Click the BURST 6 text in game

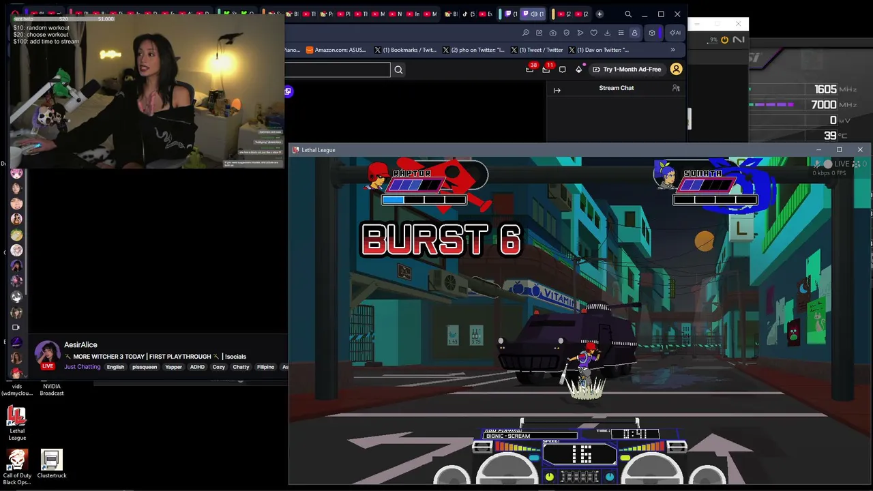tap(441, 239)
